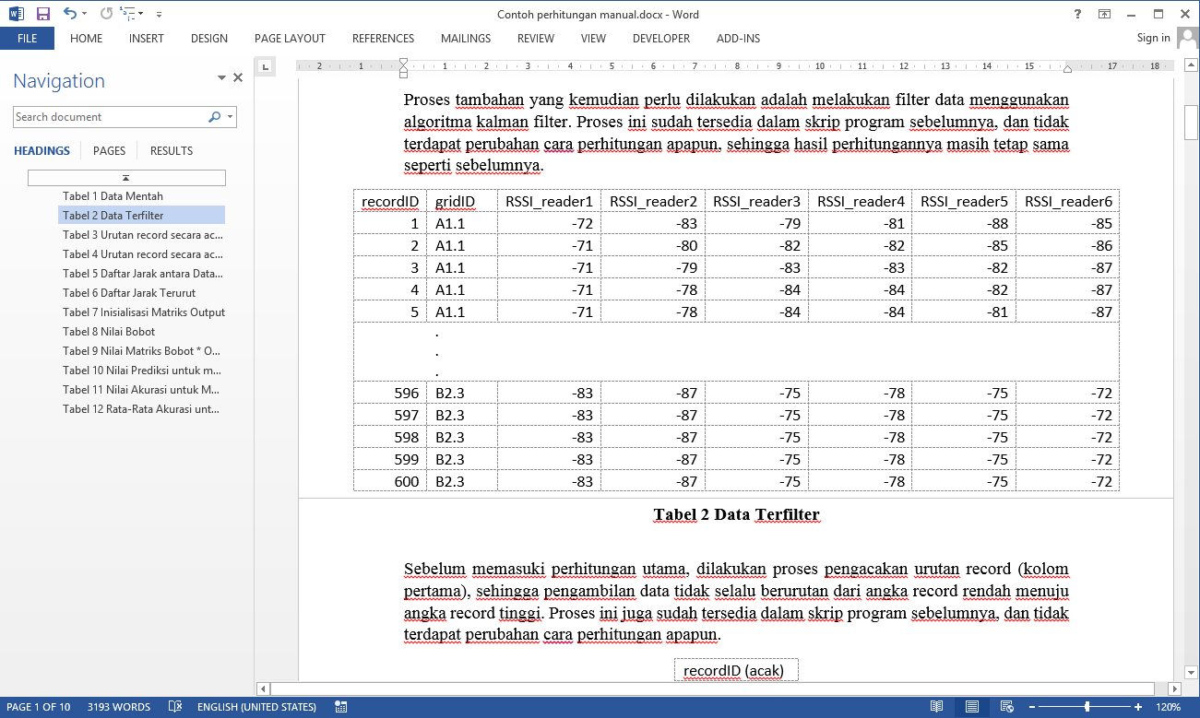1200x718 pixels.
Task: Click the Undo arrow icon
Action: click(x=70, y=14)
